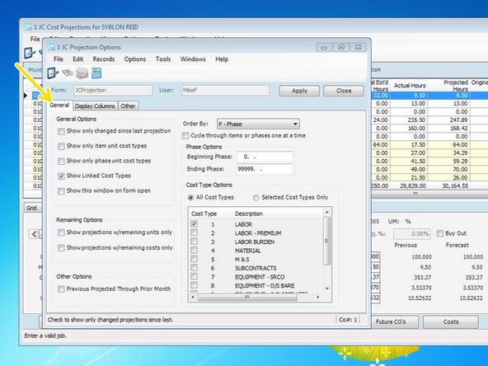488x366 pixels.
Task: Click Actual Hours column header
Action: (410, 86)
